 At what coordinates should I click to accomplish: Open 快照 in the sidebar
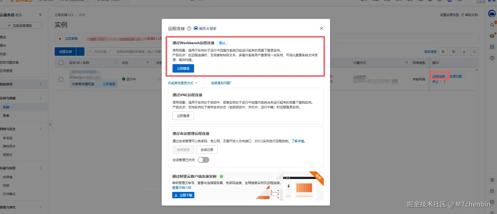coord(6,185)
